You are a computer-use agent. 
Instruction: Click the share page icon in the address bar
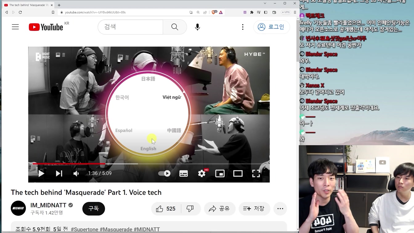click(x=205, y=12)
